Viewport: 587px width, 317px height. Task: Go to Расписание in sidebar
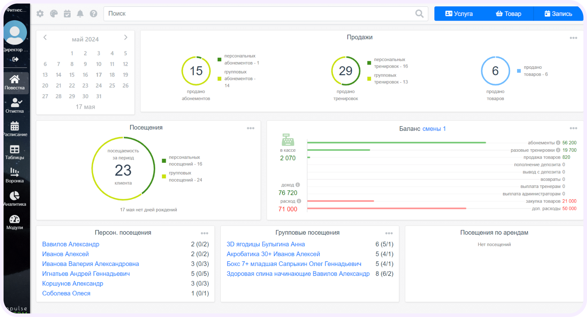point(15,129)
